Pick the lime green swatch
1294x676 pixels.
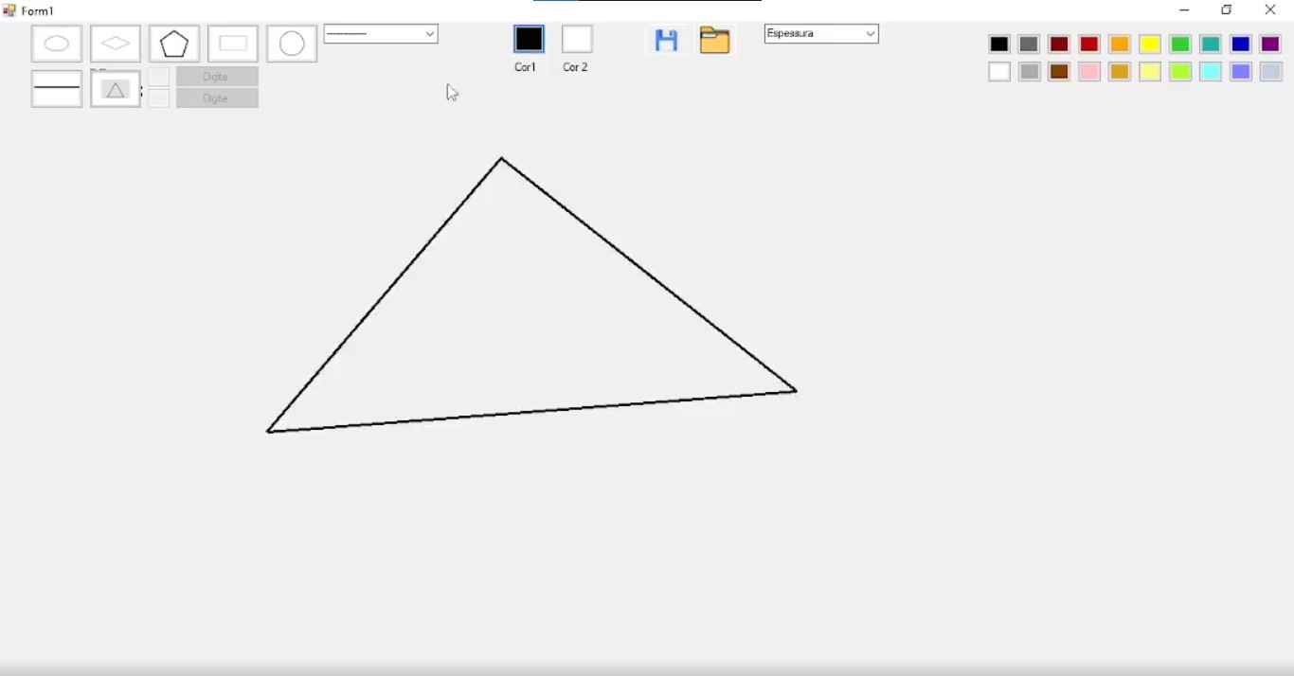click(x=1181, y=72)
